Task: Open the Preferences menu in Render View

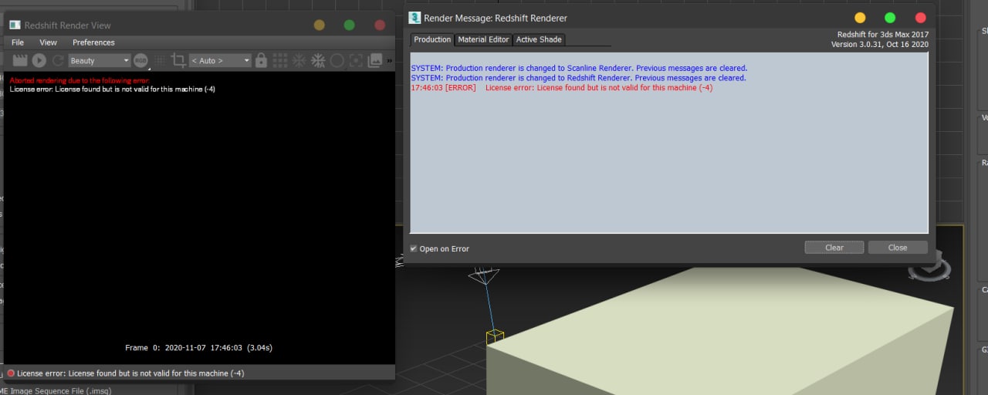Action: pos(93,42)
